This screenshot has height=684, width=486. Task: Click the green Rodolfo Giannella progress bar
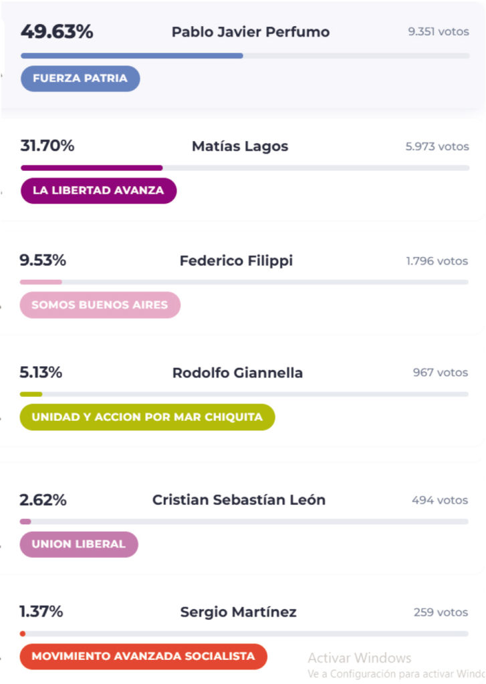[31, 394]
